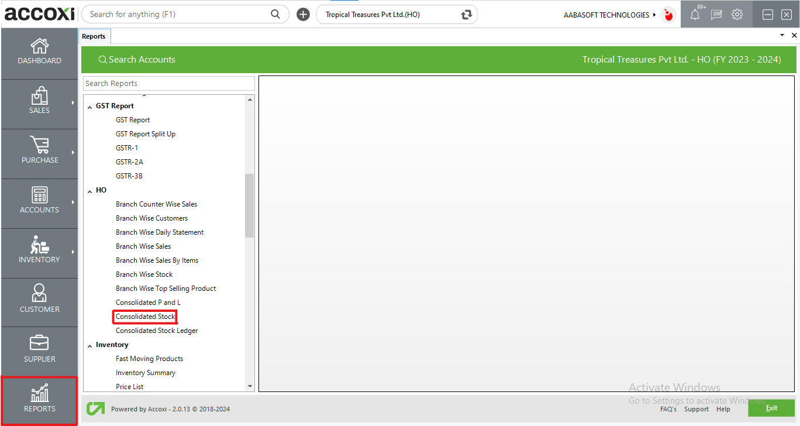Collapse the GST Report tree group
Viewport: 800px width, 426px height.
pos(90,106)
